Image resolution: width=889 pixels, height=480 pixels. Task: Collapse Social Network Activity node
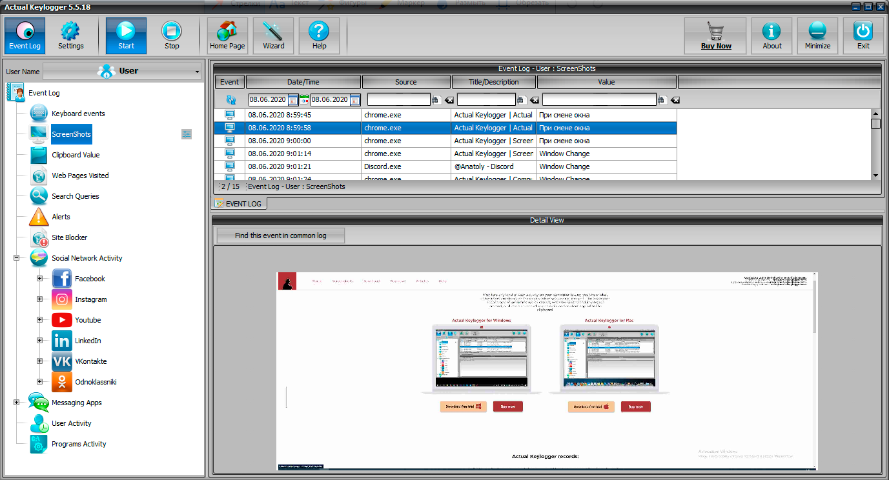16,258
